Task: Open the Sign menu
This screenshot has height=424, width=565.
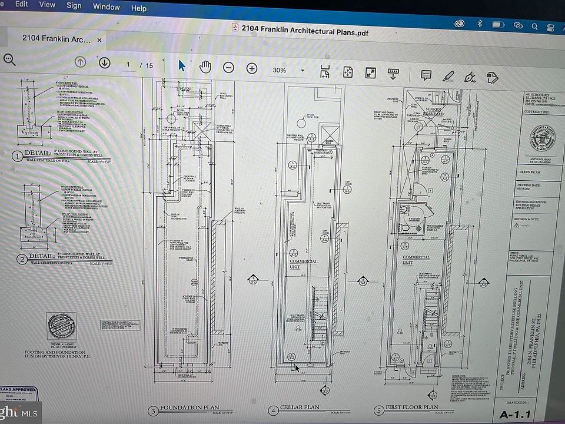Action: pos(74,6)
